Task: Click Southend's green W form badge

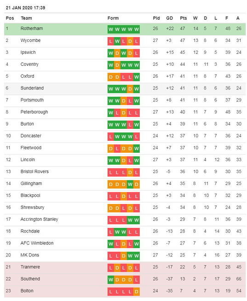Action: 111,280
